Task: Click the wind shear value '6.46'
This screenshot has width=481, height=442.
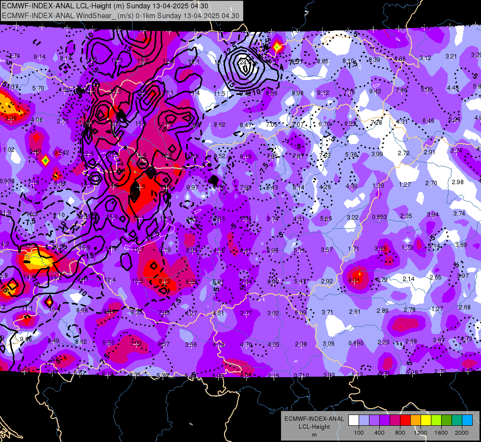Action: pos(428,120)
